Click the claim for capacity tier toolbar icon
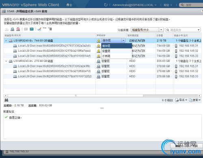Viewport: 203px width, 158px height. [12, 29]
